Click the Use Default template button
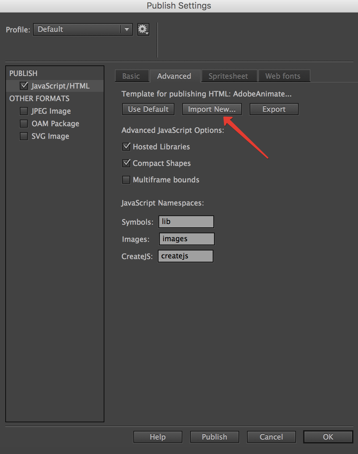This screenshot has width=358, height=454. pos(148,109)
